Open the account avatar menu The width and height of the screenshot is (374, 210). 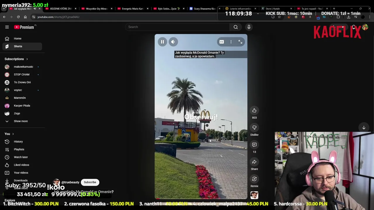click(365, 27)
